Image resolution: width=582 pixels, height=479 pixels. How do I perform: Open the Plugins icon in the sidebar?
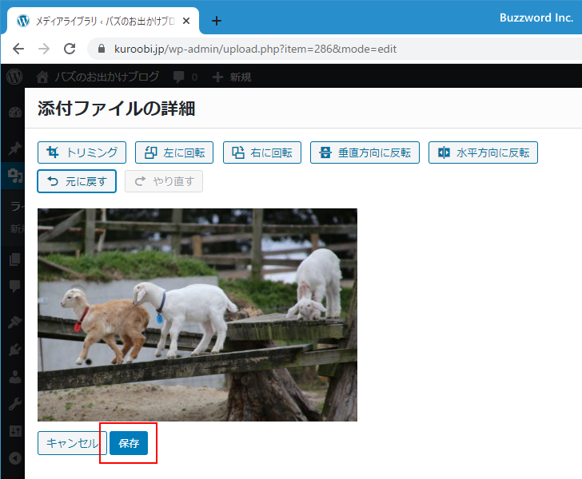click(14, 348)
